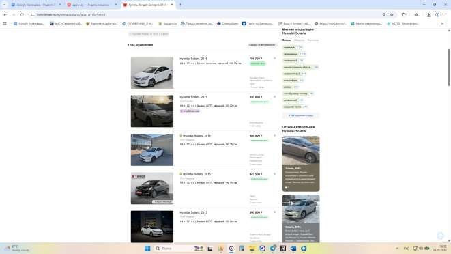Select the Плюсы tab in owner opinions

coord(287,40)
